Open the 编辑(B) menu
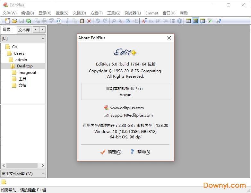The image size is (251, 193). pyautogui.click(x=28, y=13)
